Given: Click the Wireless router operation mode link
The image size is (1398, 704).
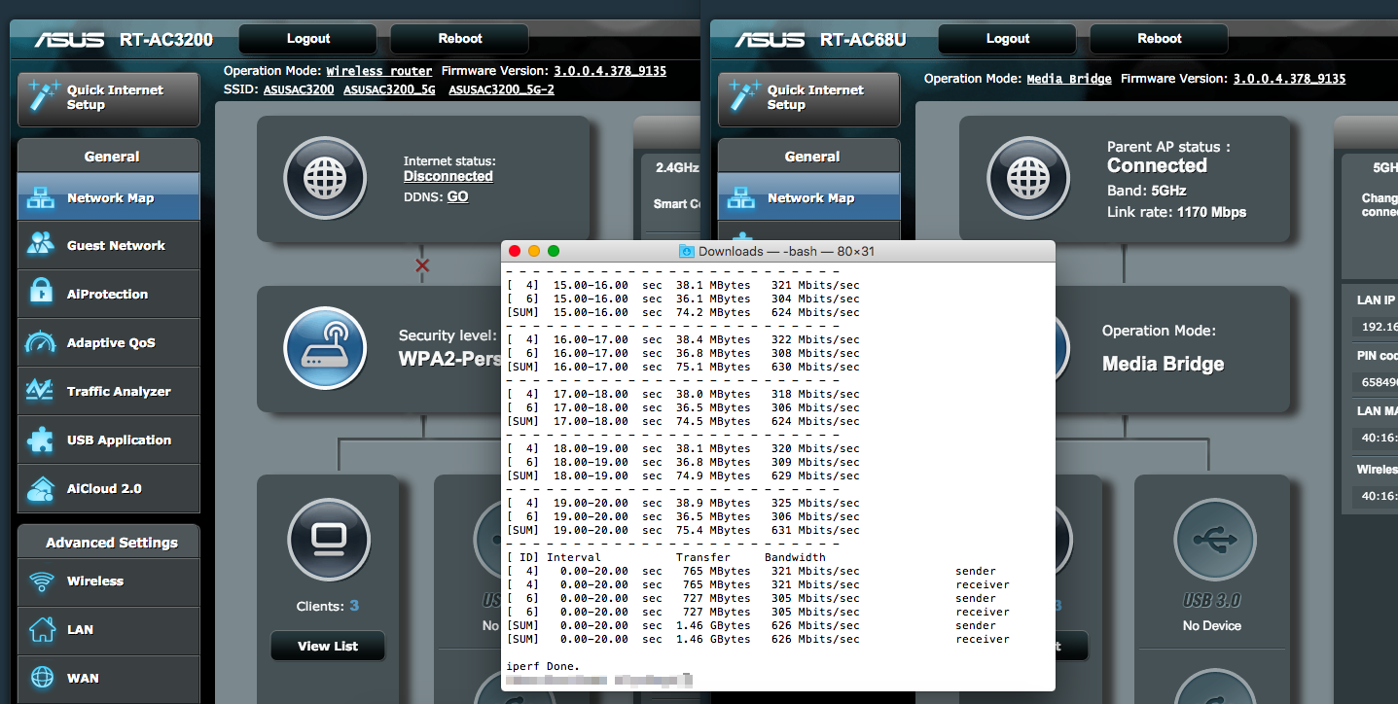Looking at the screenshot, I should 379,71.
